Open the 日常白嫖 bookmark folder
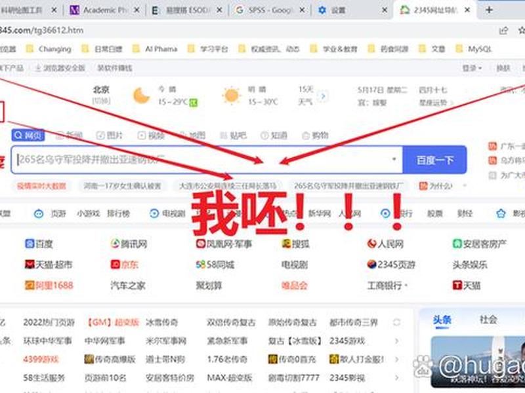Image resolution: width=525 pixels, height=393 pixels. pos(102,49)
